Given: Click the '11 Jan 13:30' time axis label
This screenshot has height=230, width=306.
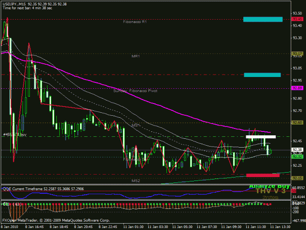Looking at the screenshot, I should point(280,227).
